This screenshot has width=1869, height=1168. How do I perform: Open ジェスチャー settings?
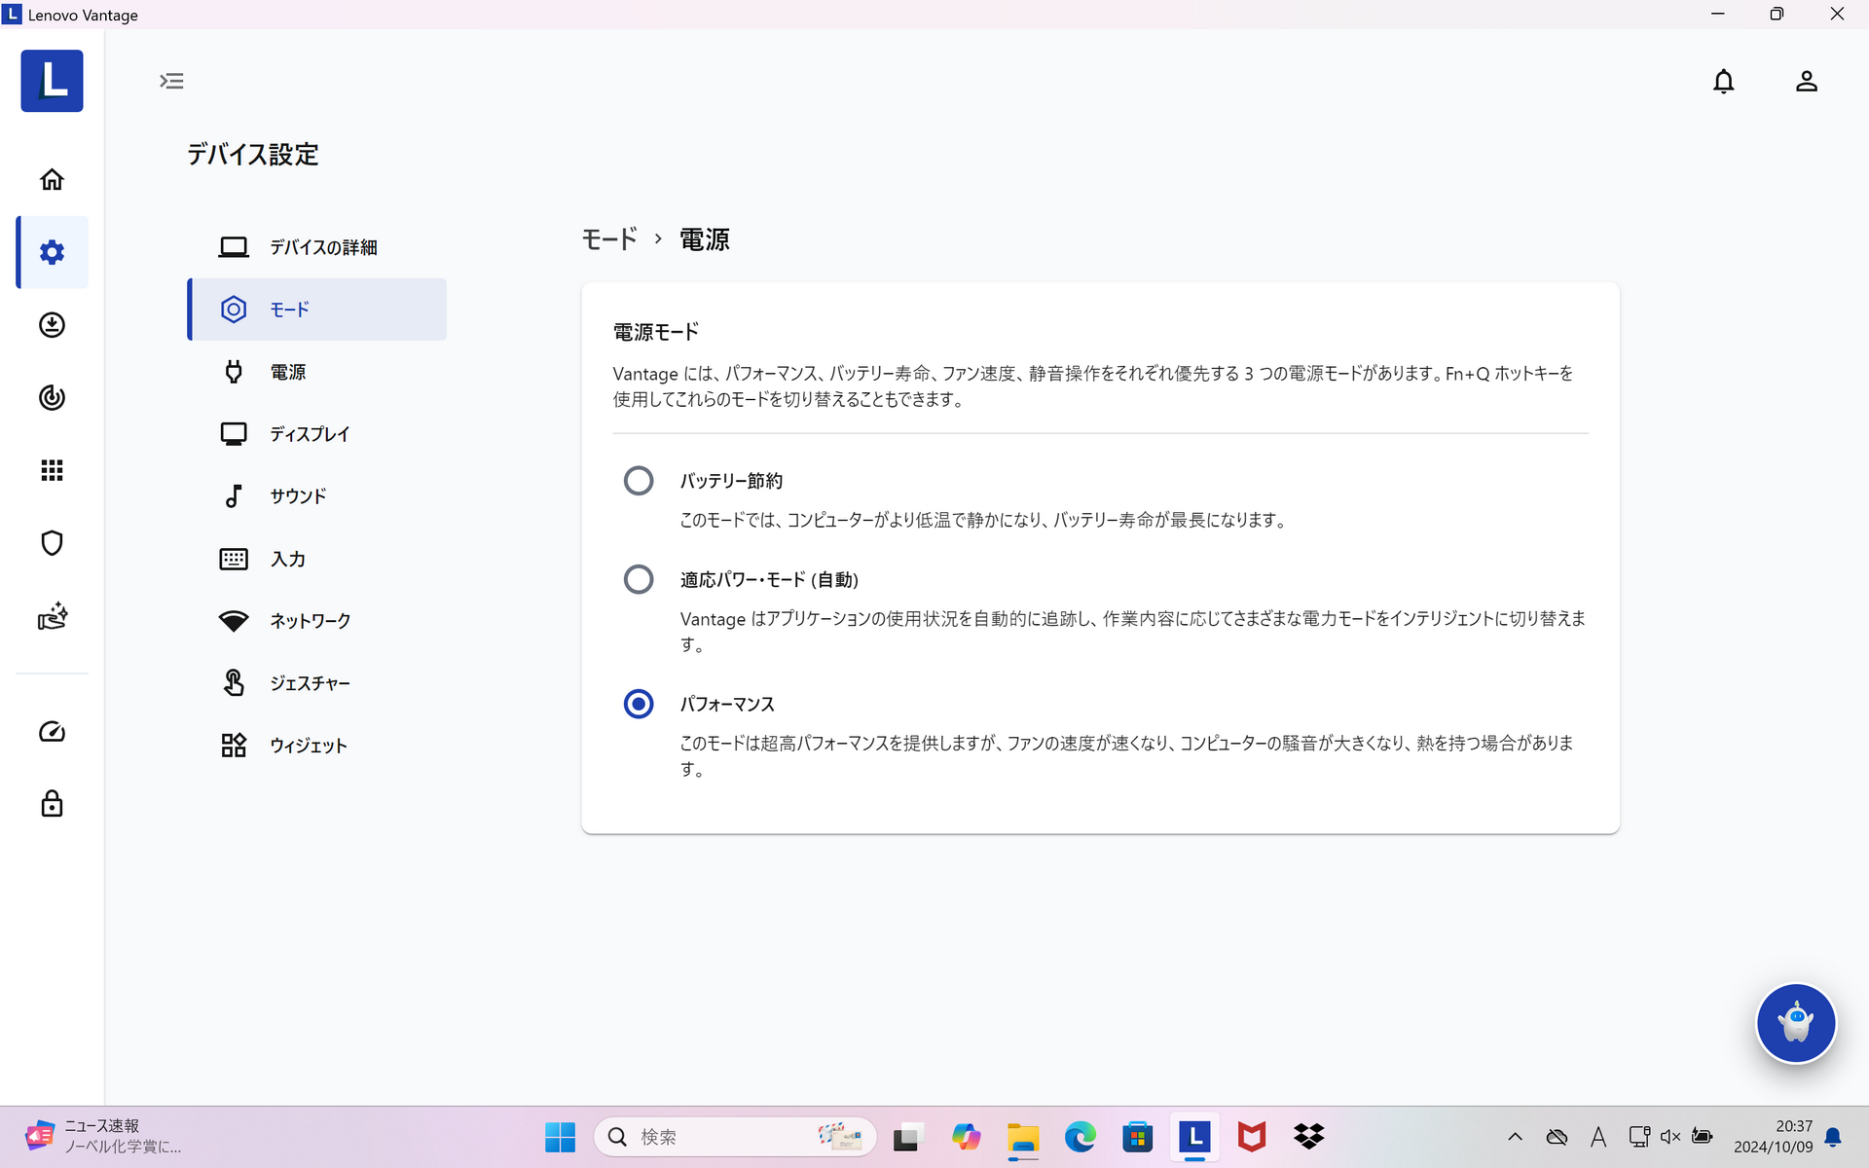pyautogui.click(x=316, y=683)
